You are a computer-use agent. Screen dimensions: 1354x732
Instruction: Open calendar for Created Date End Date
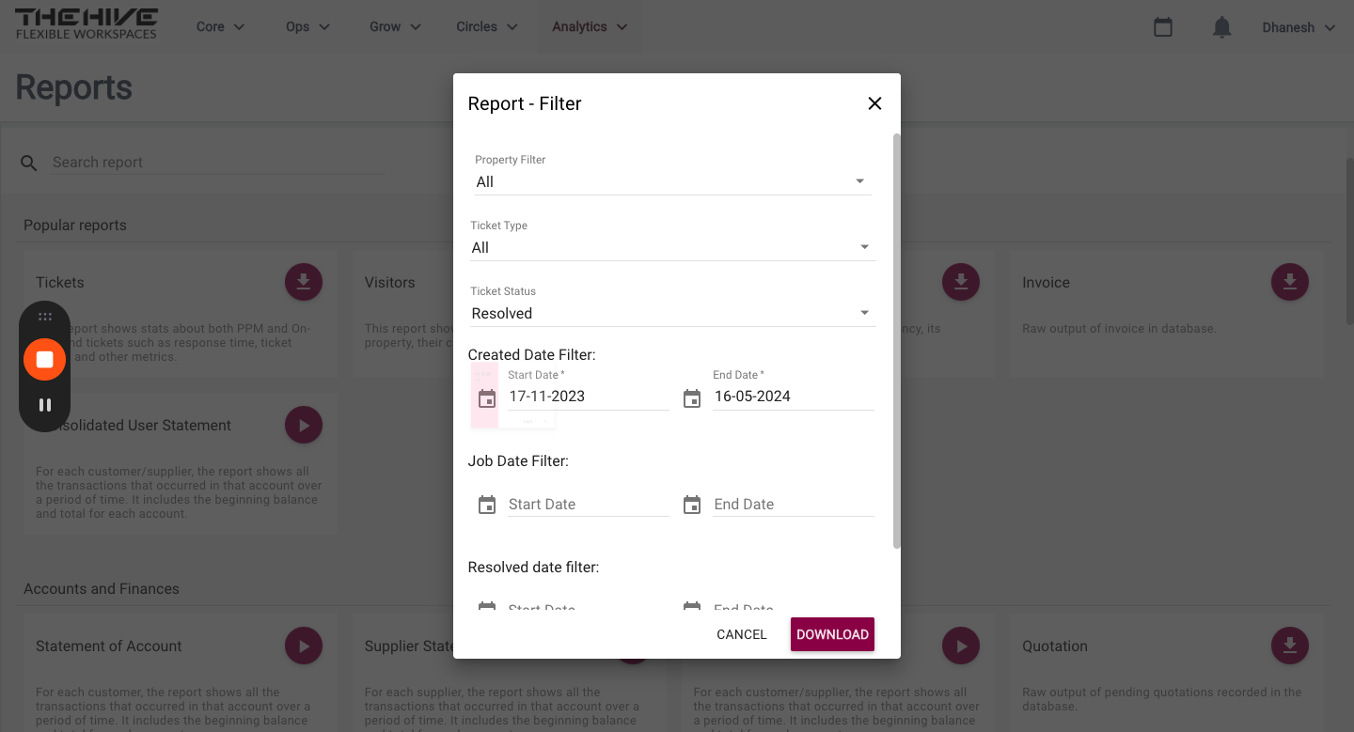[692, 398]
